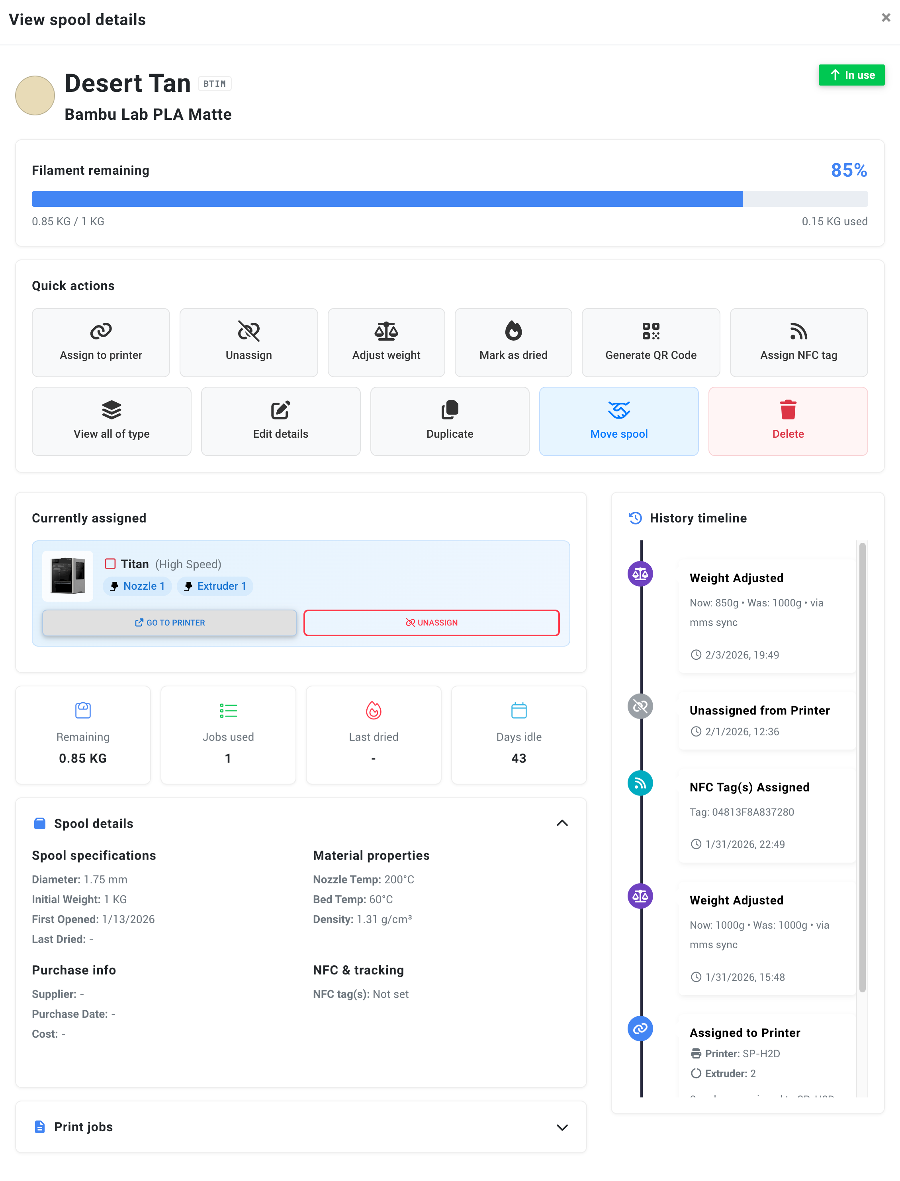The image size is (900, 1181).
Task: Click the History timeline scrollbar
Action: [x=863, y=767]
